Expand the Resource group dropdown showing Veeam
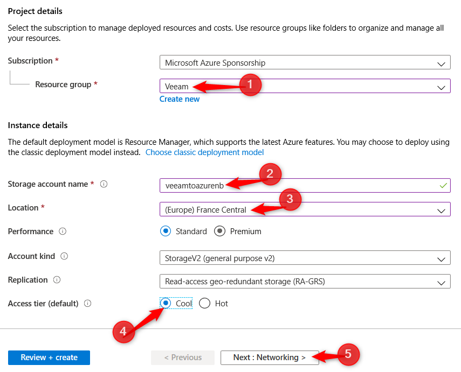461x372 pixels. point(305,87)
